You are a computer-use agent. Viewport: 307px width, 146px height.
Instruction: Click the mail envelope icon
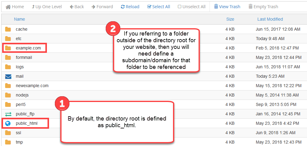click(8, 76)
